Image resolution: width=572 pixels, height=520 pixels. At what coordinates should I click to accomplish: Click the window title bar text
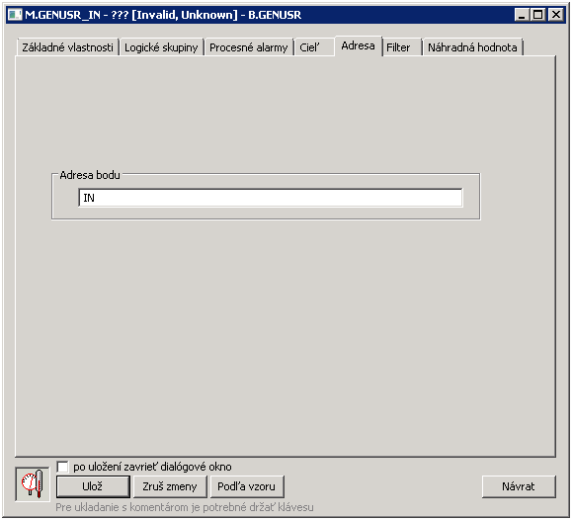[x=163, y=15]
